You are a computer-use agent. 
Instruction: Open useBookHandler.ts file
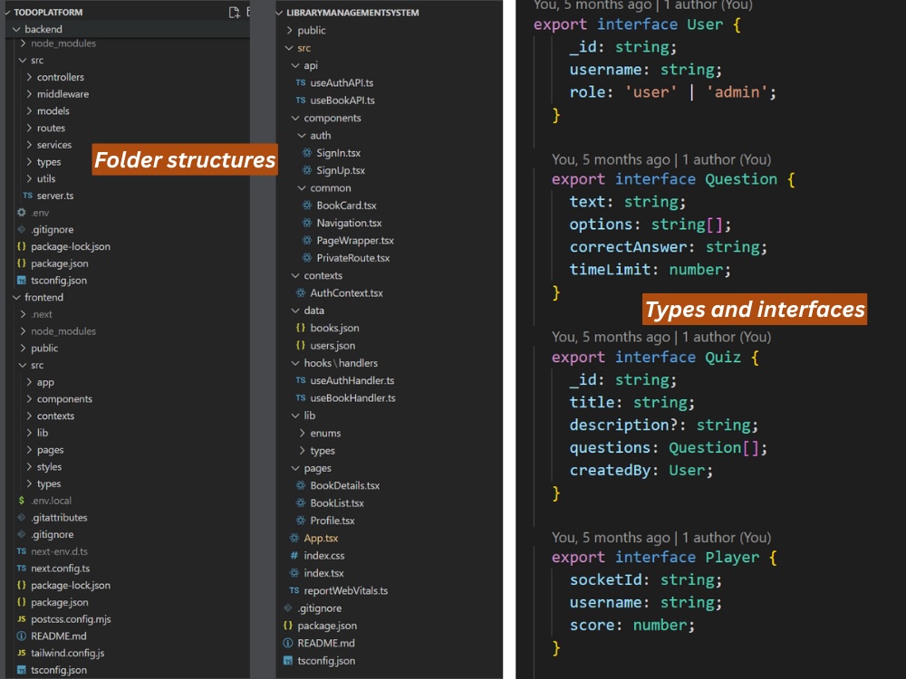tap(353, 397)
